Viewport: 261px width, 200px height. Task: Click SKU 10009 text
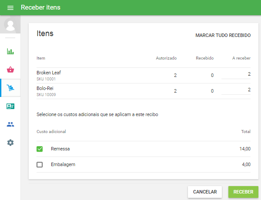tap(46, 95)
